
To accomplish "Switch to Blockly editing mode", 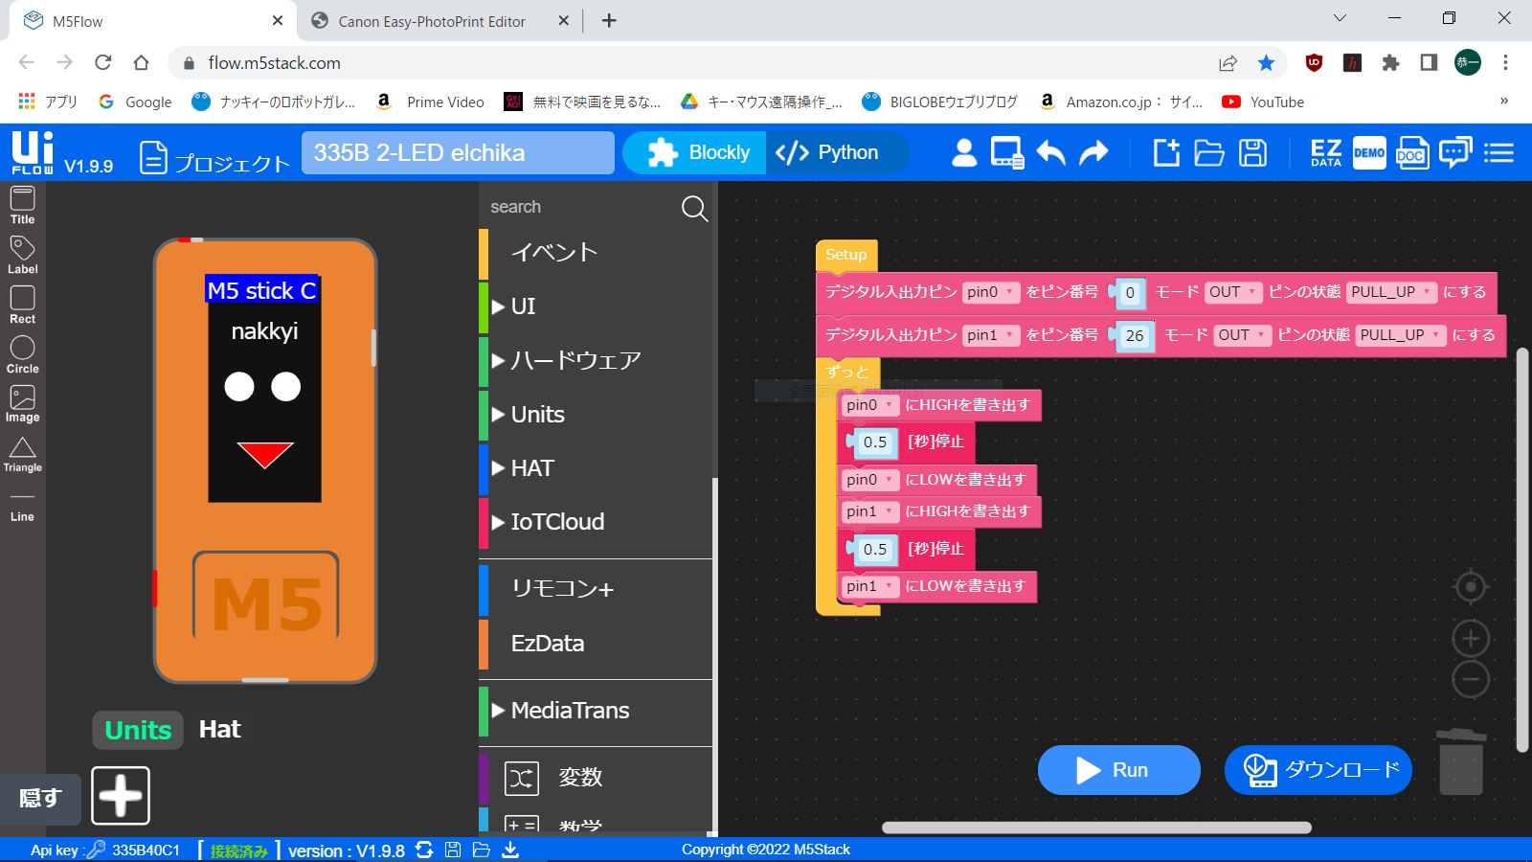I will 697,153.
